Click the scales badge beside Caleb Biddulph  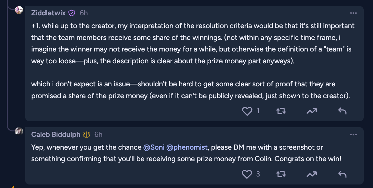coord(87,135)
